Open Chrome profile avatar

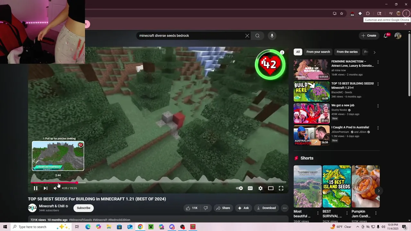click(x=398, y=13)
